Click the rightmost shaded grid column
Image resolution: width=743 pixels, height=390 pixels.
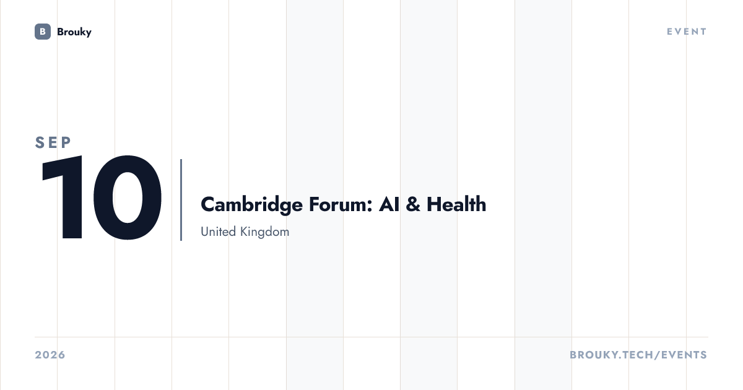click(543, 195)
